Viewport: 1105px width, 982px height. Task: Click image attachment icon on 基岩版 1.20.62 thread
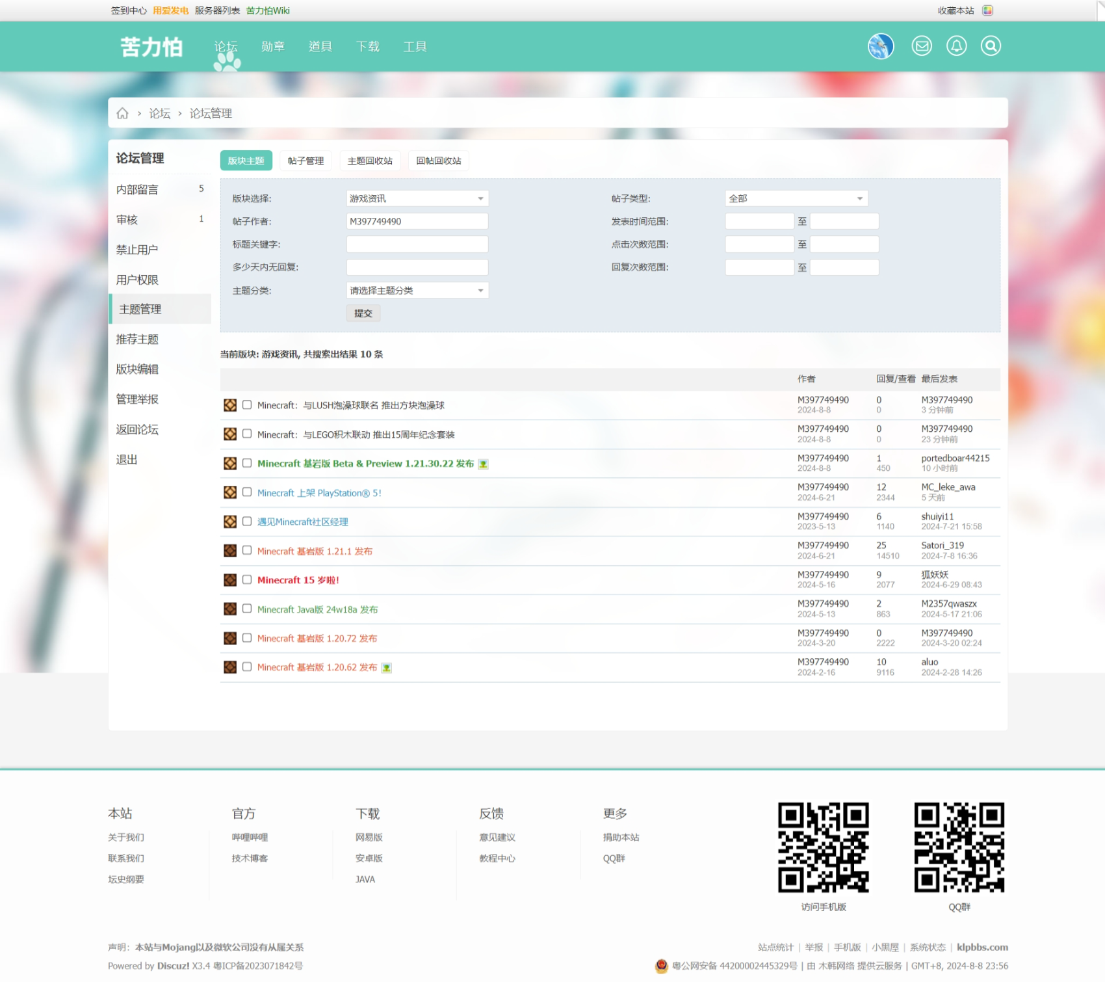tap(386, 667)
